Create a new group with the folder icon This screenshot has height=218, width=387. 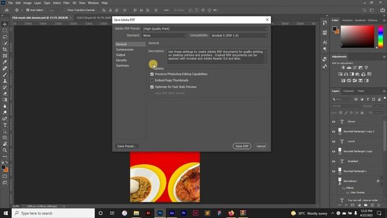point(366,205)
